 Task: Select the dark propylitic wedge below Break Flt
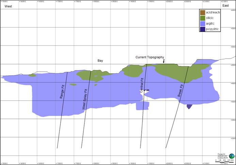point(189,107)
